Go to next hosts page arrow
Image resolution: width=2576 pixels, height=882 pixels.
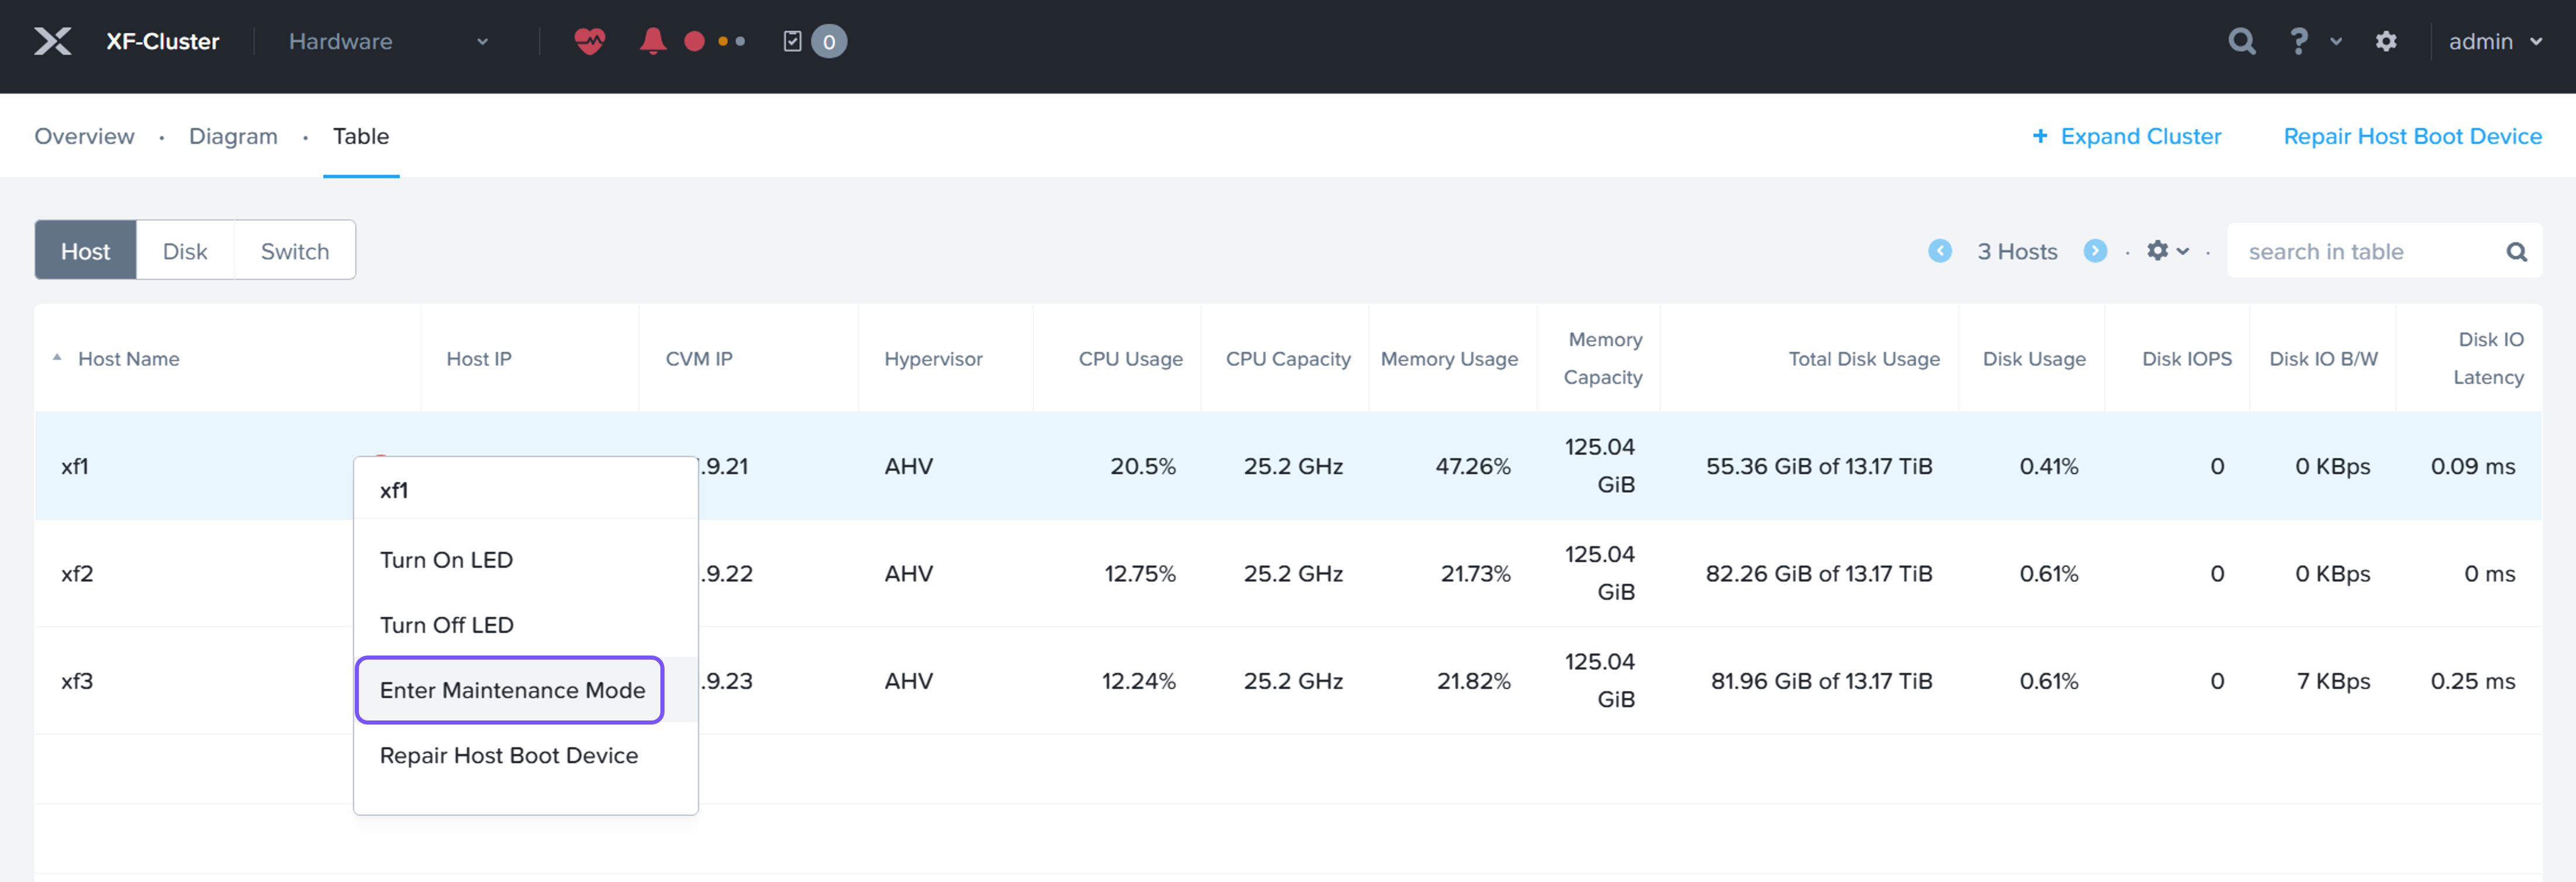tap(2095, 251)
